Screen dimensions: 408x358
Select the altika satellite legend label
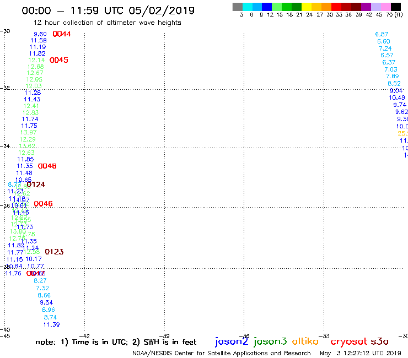305,341
